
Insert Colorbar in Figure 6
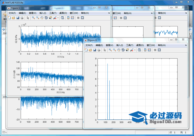pyautogui.click(x=145, y=50)
